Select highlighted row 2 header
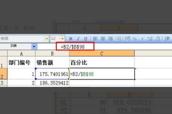The height and width of the screenshot is (114, 172). tap(3, 74)
